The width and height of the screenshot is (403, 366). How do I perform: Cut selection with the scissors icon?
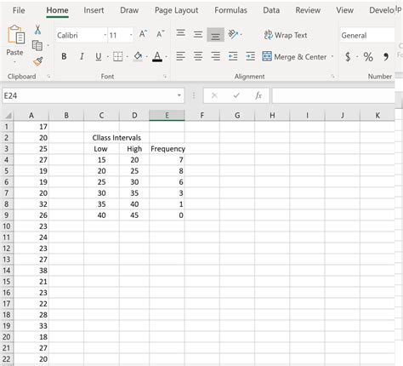pyautogui.click(x=37, y=30)
